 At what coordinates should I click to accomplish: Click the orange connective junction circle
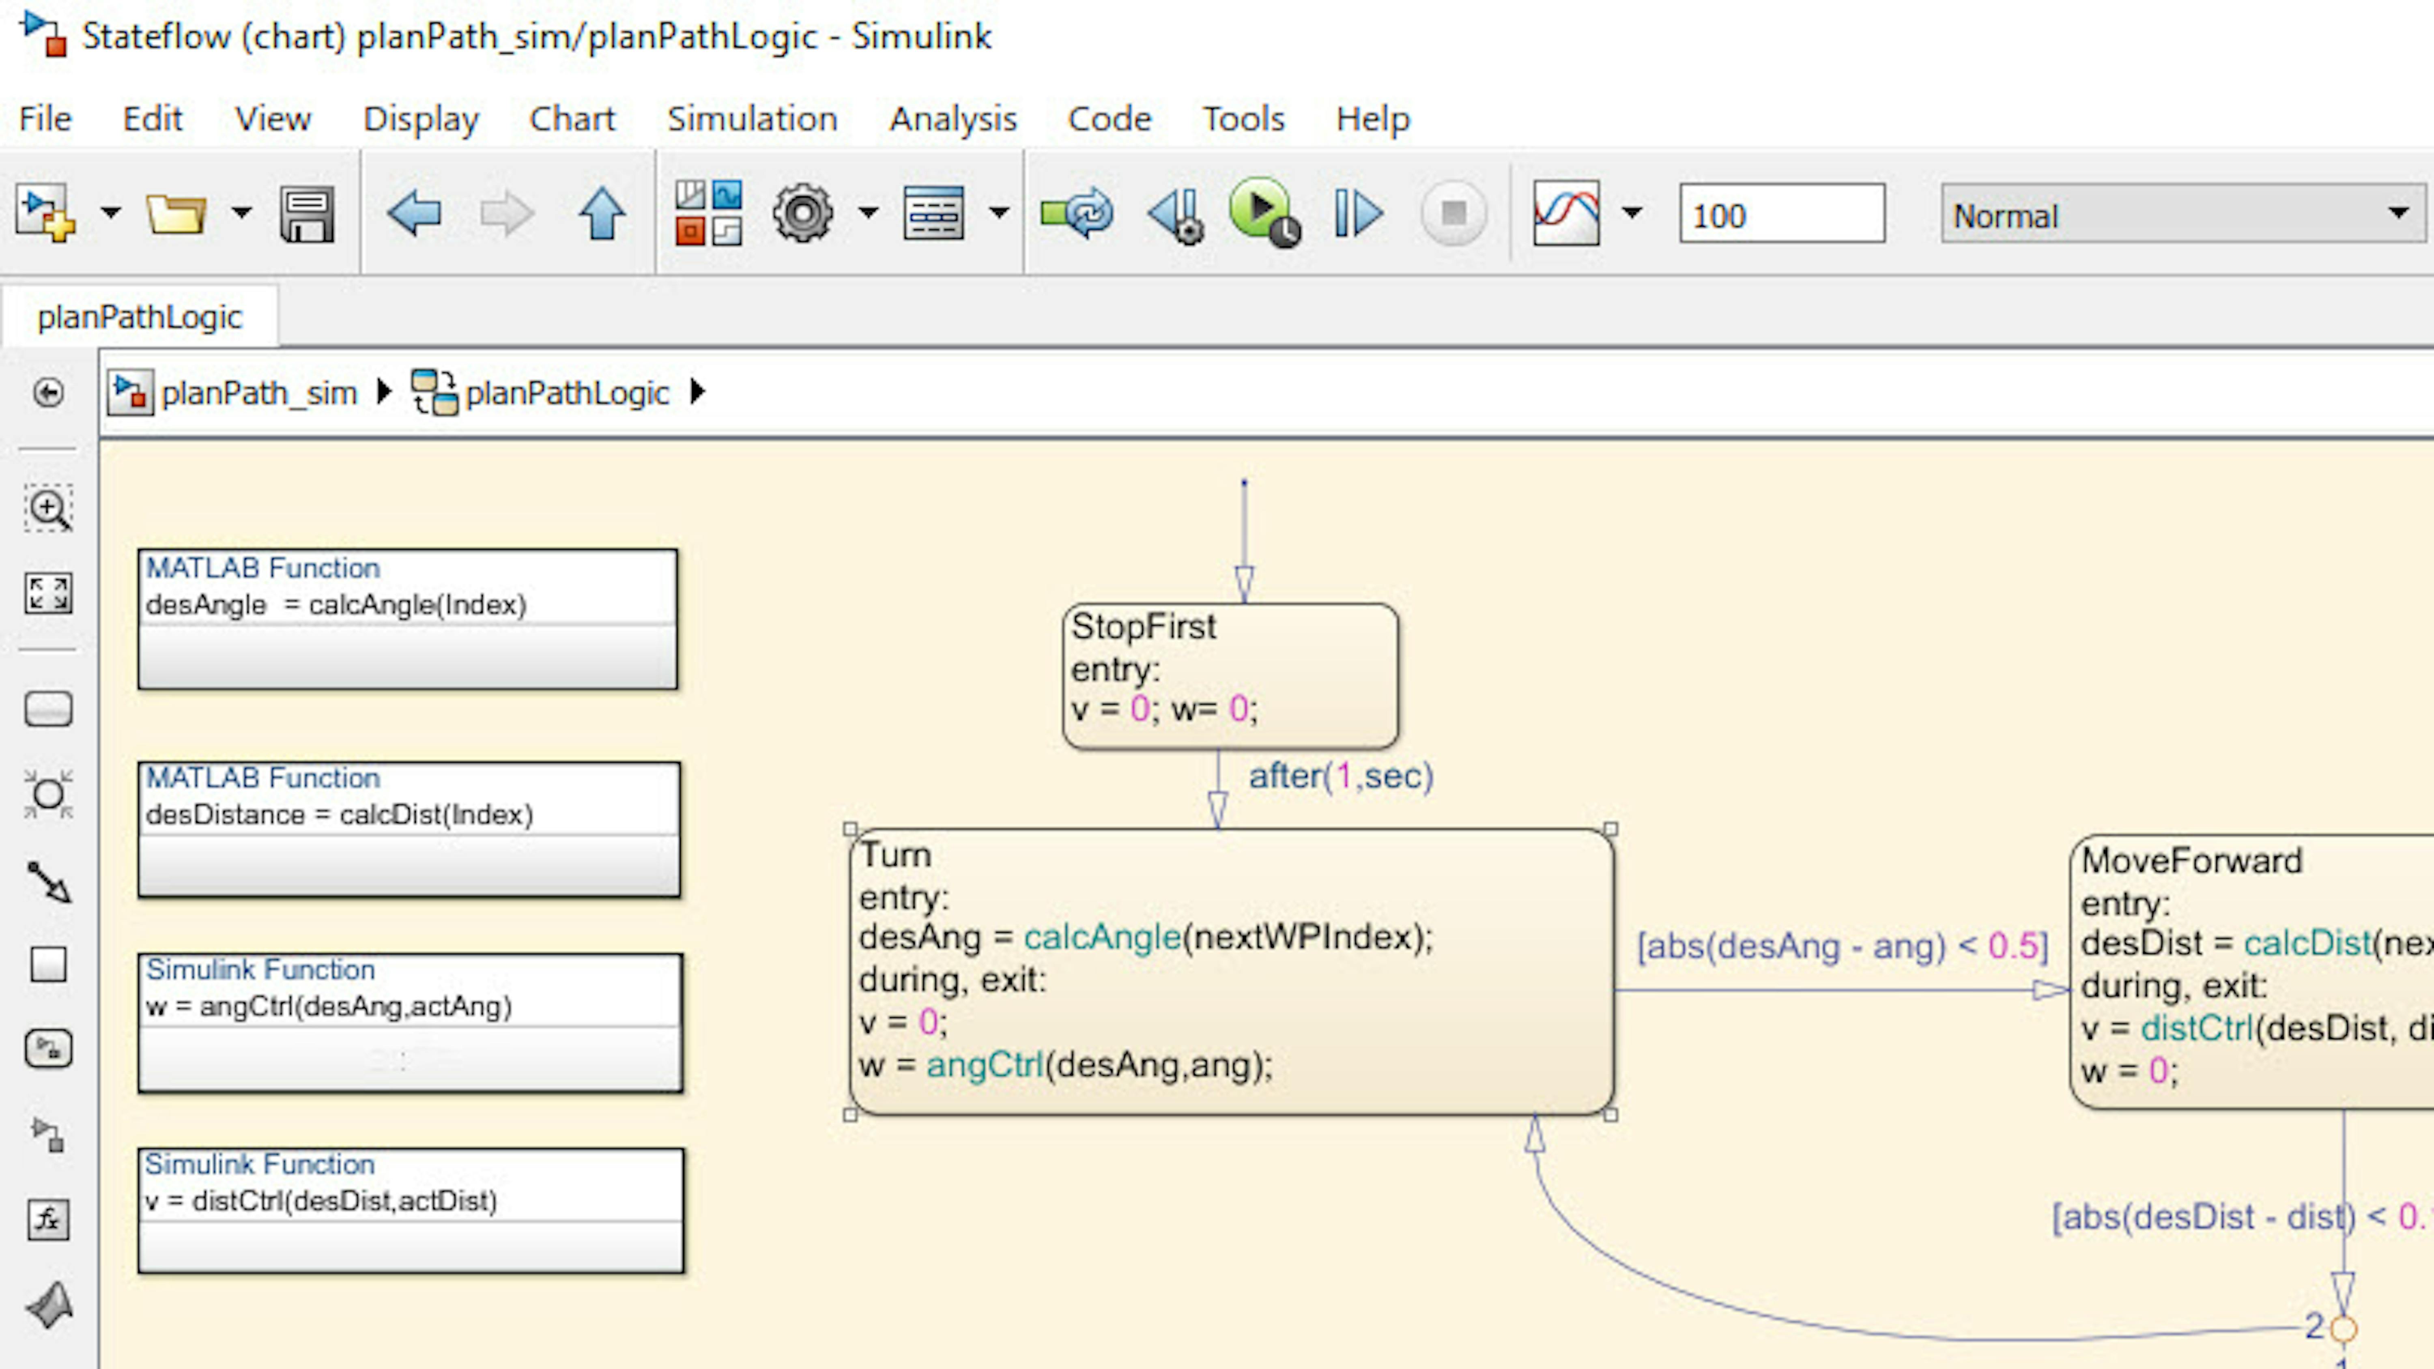tap(2343, 1329)
